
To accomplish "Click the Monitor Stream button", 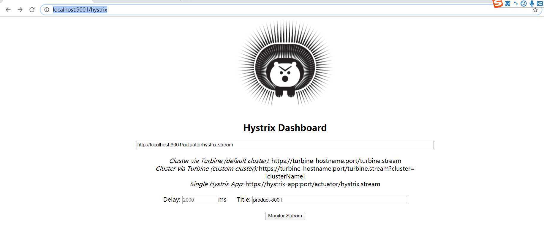I will 285,216.
